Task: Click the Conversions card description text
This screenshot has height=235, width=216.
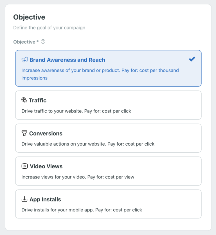Action: pos(88,144)
